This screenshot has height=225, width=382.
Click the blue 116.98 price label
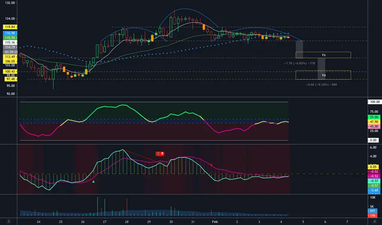click(10, 33)
